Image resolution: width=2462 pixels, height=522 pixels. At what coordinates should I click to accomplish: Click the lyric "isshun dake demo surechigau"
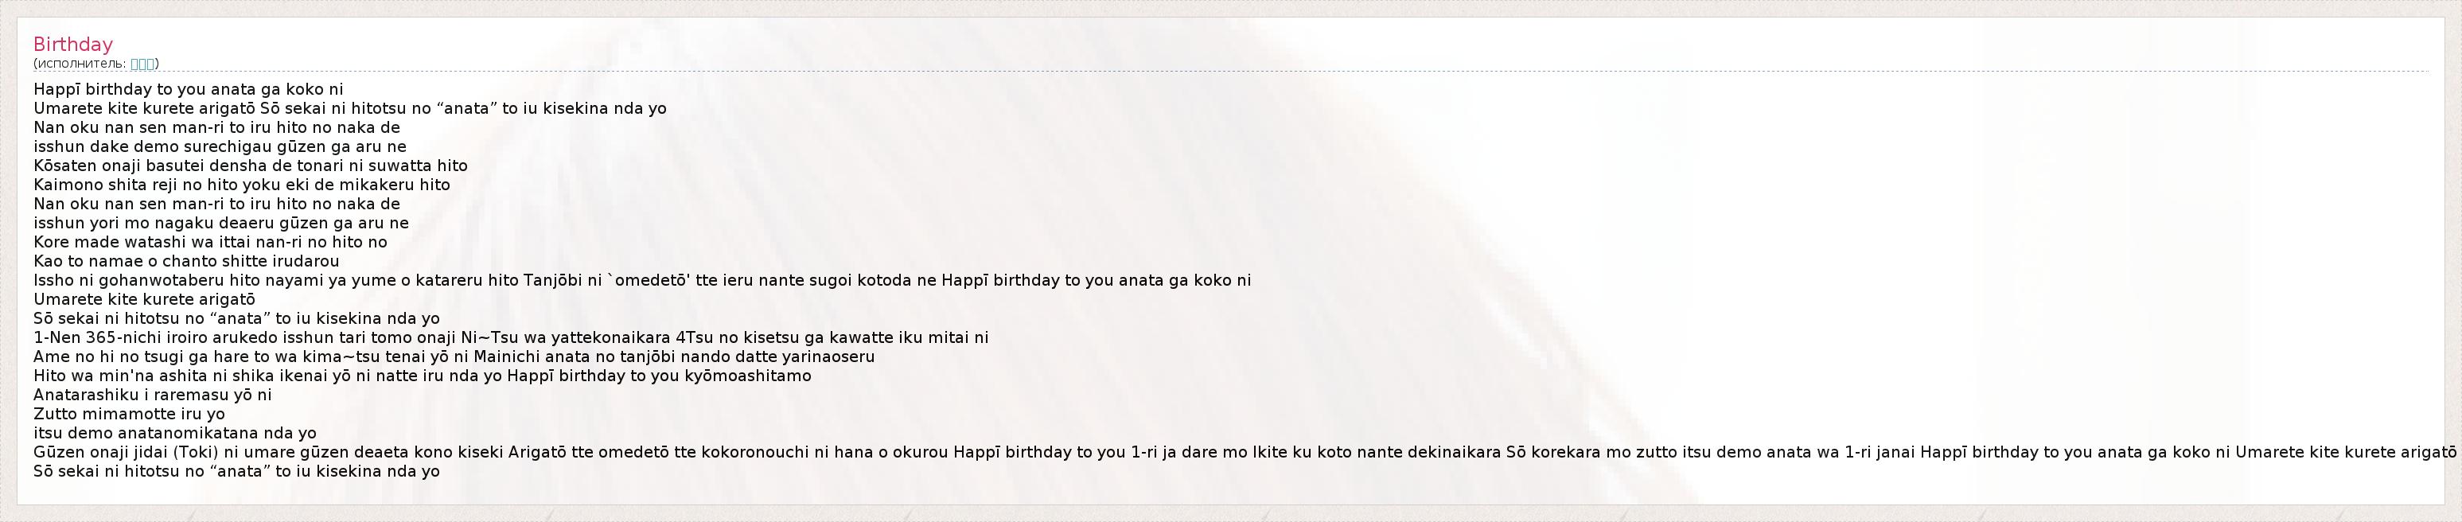[220, 146]
